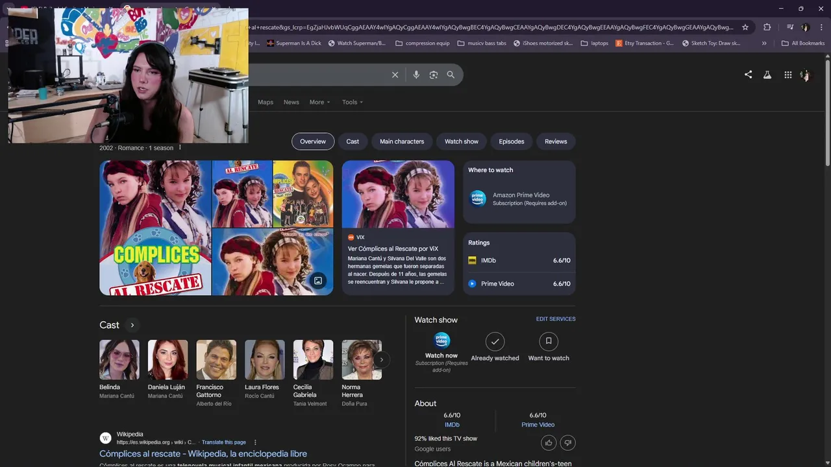Select the Reviews chip
This screenshot has height=467, width=831.
[x=556, y=141]
